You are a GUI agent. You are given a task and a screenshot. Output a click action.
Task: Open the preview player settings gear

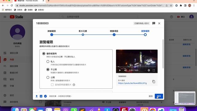coord(149,70)
